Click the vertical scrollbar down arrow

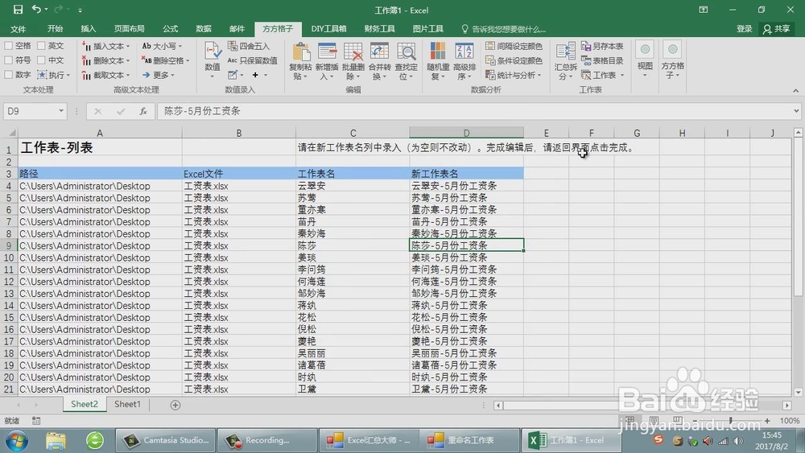pos(798,393)
